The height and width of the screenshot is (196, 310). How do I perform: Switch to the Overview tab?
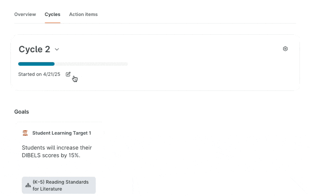25,14
